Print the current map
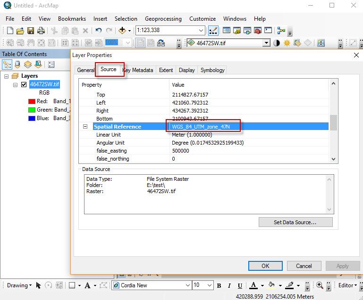This screenshot has width=363, height=300. pyautogui.click(x=41, y=31)
